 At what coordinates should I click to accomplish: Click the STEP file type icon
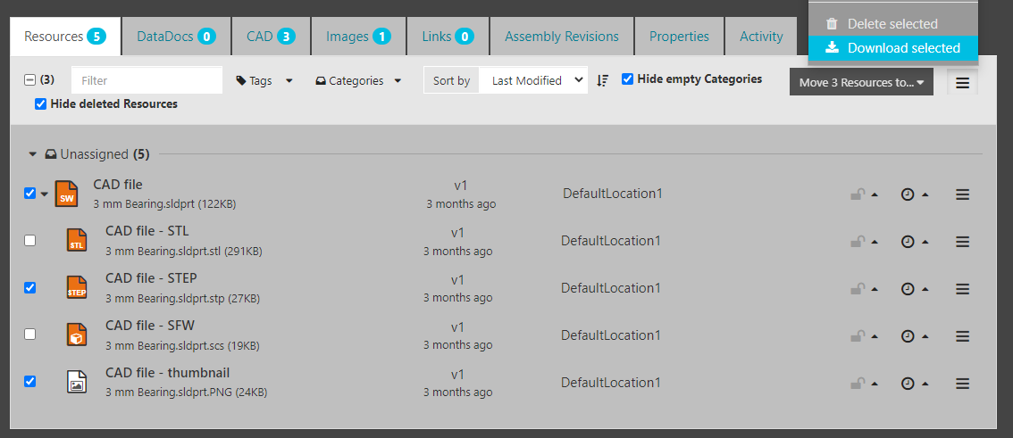pos(77,288)
